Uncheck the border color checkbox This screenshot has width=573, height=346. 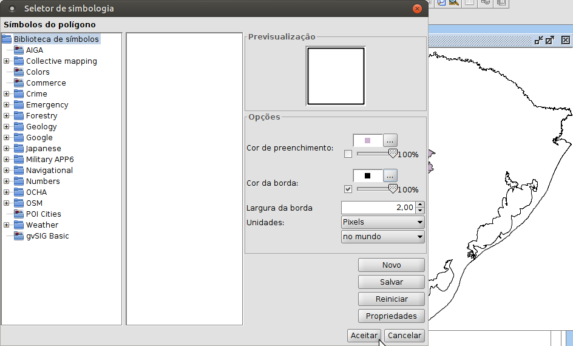point(348,189)
